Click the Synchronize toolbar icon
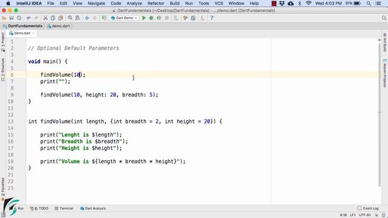 pos(19,18)
